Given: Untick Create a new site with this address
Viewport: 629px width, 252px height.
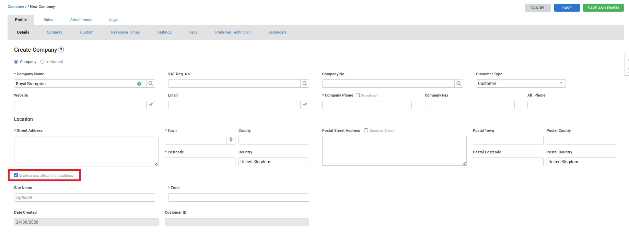Looking at the screenshot, I should [x=16, y=175].
